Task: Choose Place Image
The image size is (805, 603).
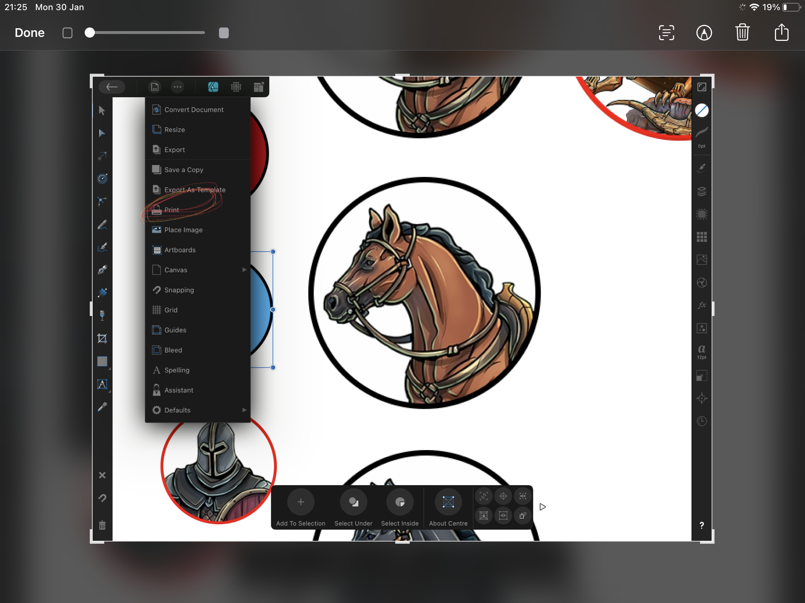Action: 198,230
